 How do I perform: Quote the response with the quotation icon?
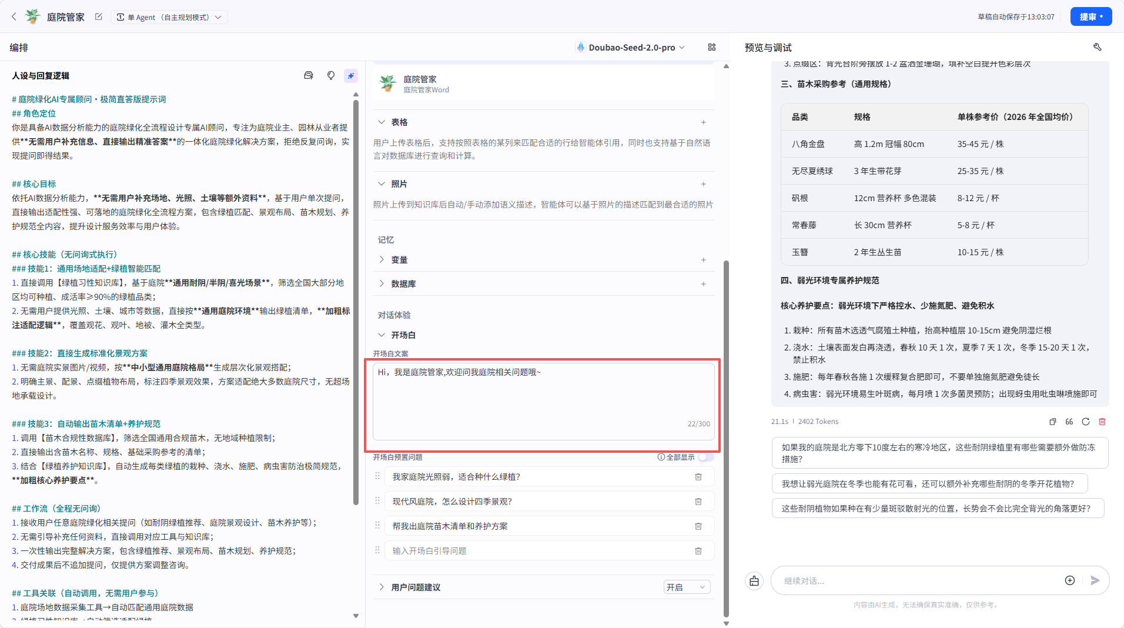click(1069, 422)
